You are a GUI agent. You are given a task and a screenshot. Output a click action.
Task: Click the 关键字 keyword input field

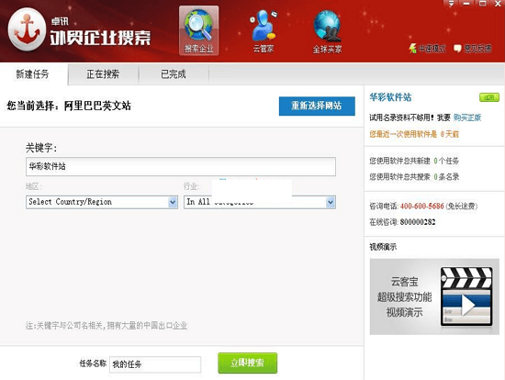[181, 166]
